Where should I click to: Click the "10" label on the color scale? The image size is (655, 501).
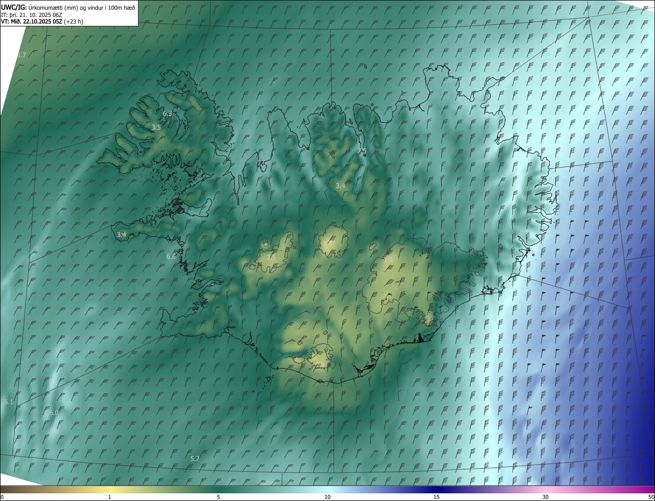click(327, 497)
